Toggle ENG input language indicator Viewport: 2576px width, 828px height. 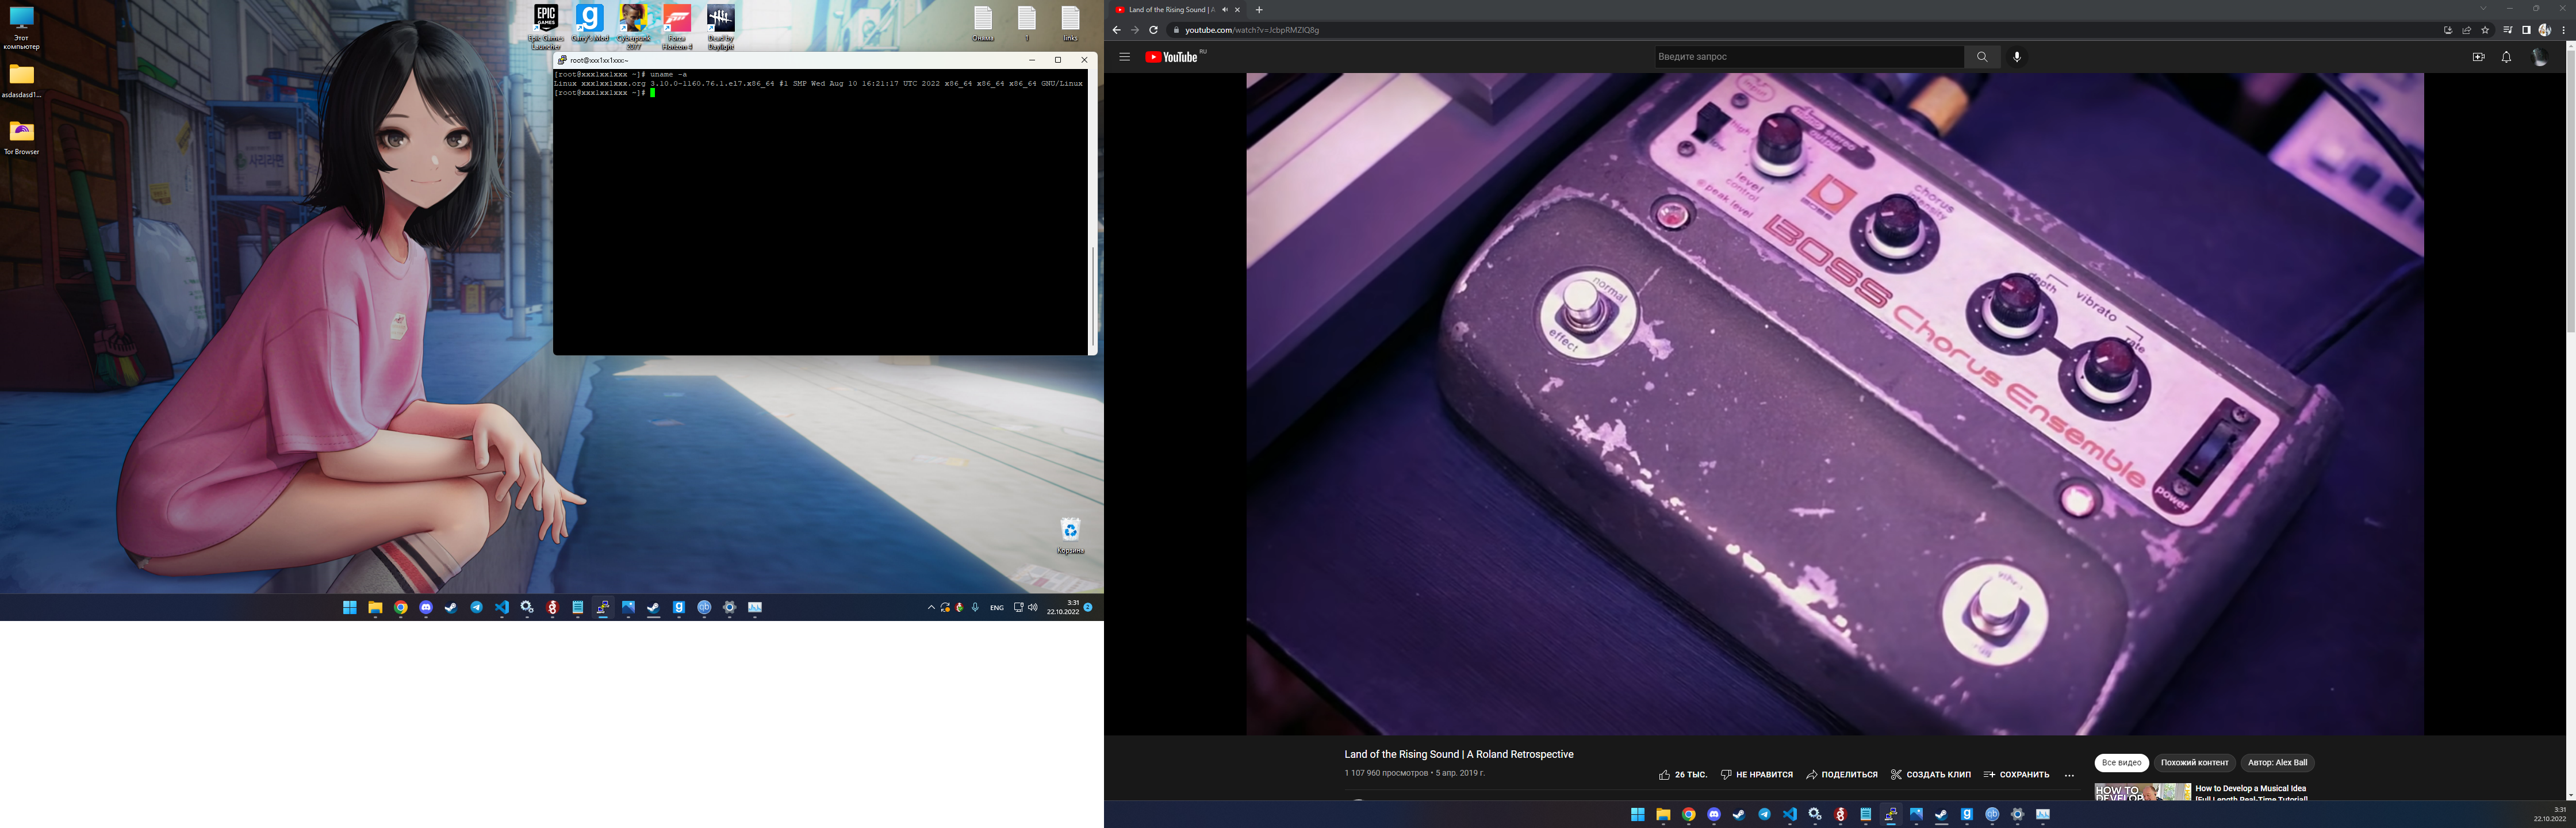coord(997,607)
